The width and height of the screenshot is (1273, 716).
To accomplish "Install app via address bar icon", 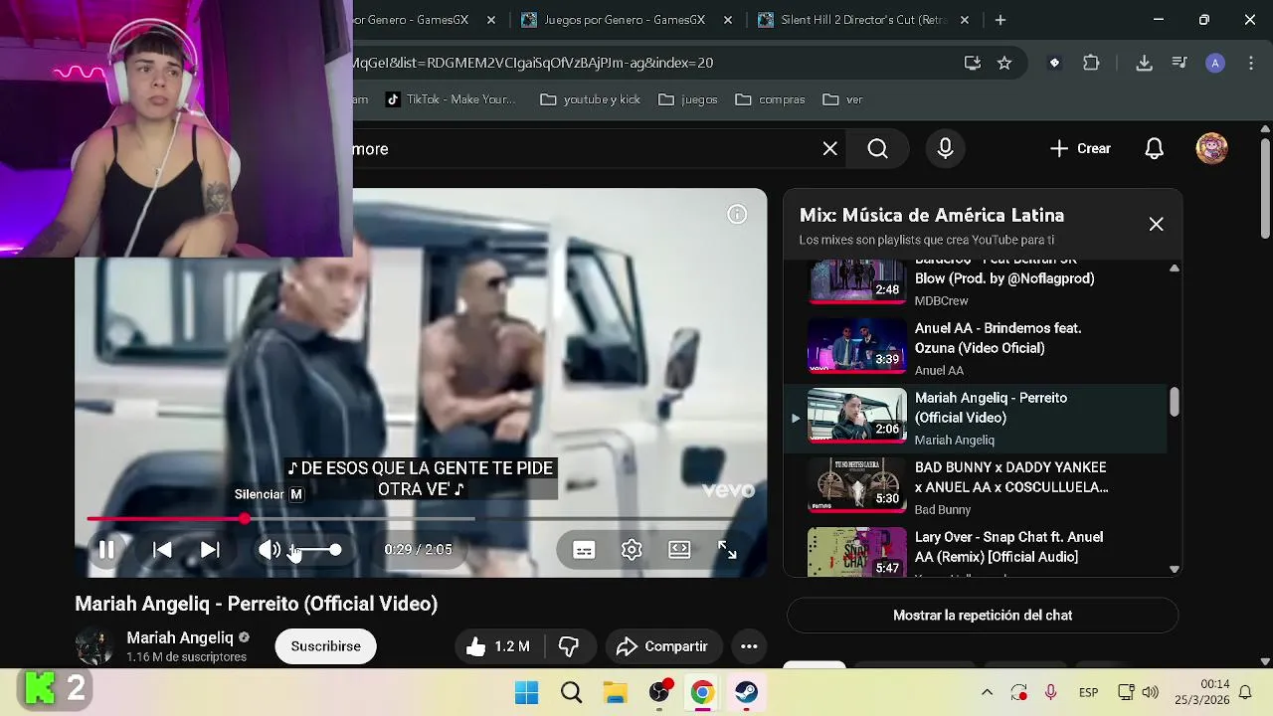I will click(x=973, y=63).
